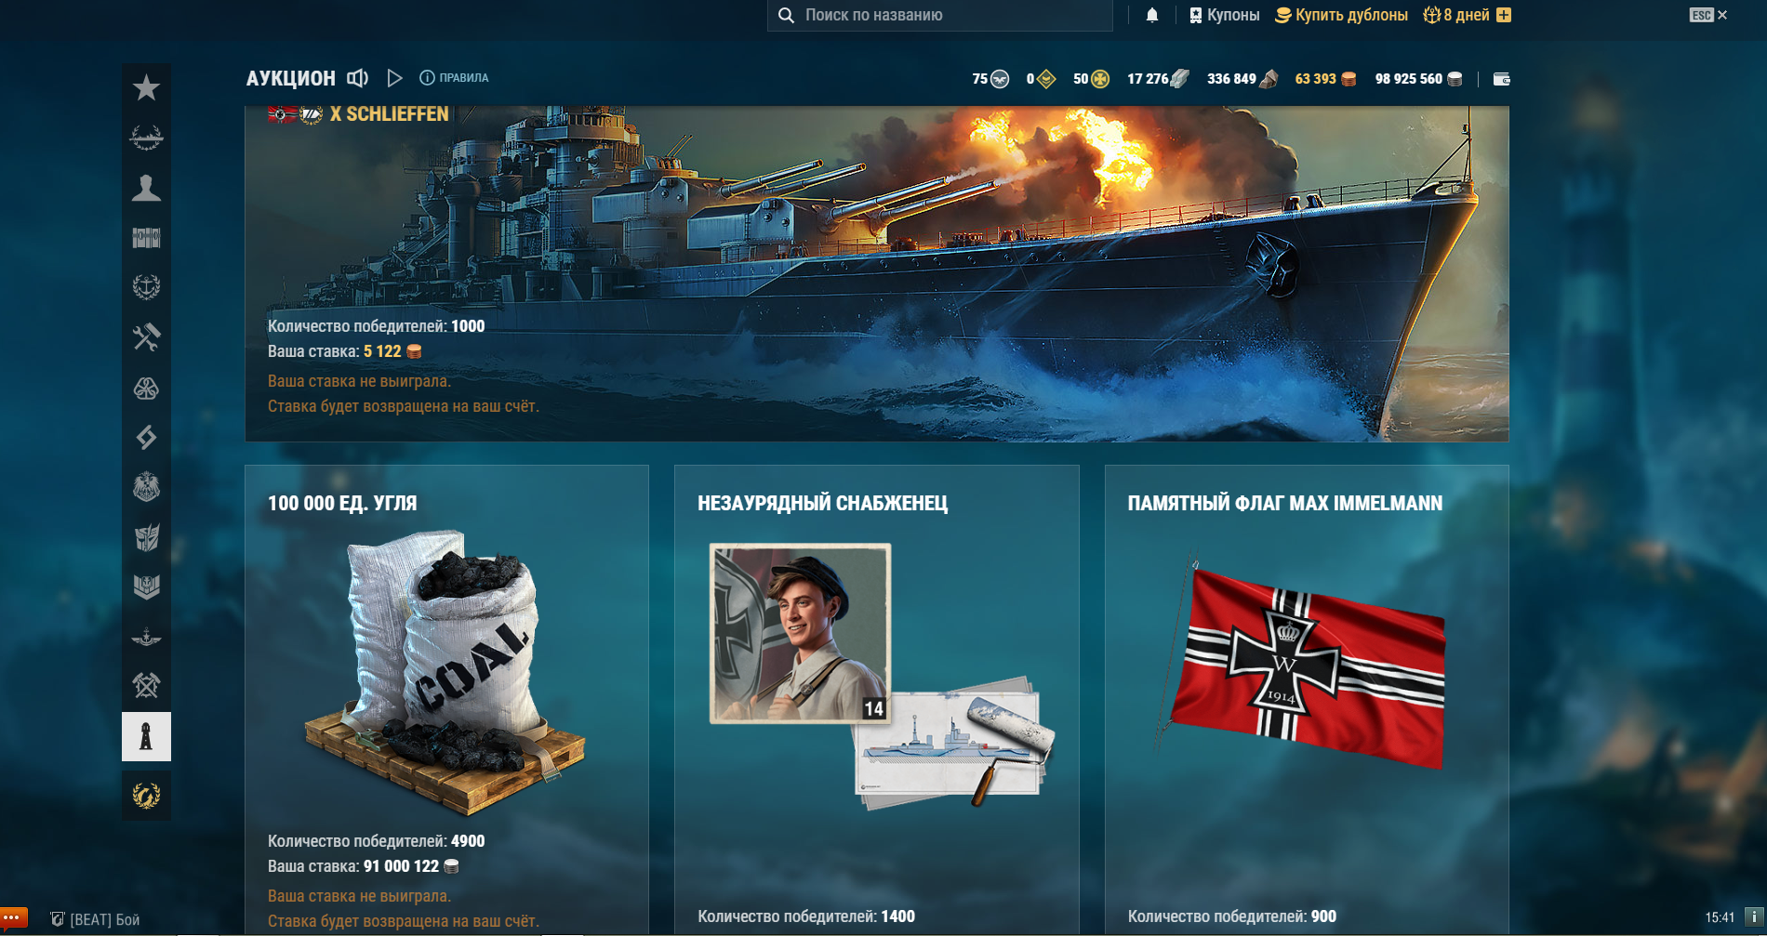This screenshot has width=1767, height=936.
Task: Open the Купоны coupons section
Action: coord(1224,15)
